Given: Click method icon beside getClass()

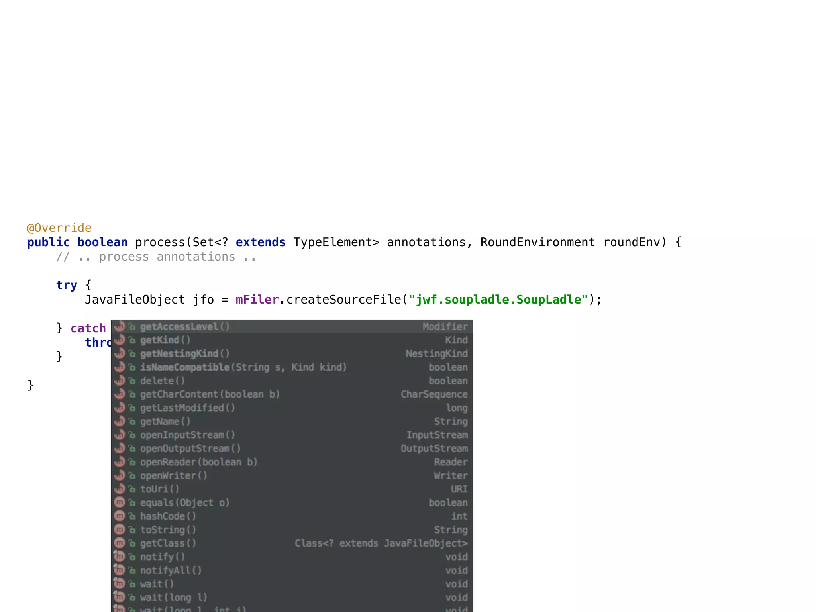Looking at the screenshot, I should pyautogui.click(x=120, y=543).
